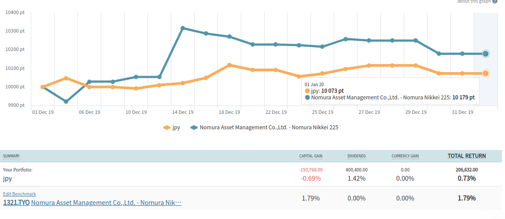Select jpy peak data point at 18 Dec 19

(x=229, y=65)
